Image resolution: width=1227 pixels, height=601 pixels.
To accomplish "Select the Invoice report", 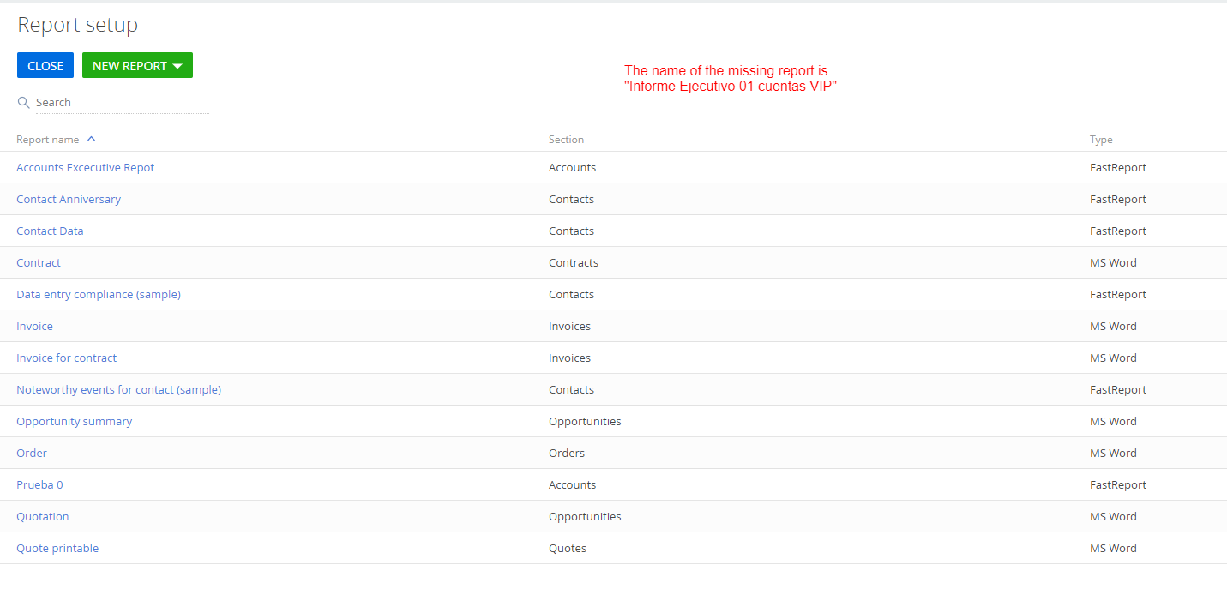I will (34, 326).
